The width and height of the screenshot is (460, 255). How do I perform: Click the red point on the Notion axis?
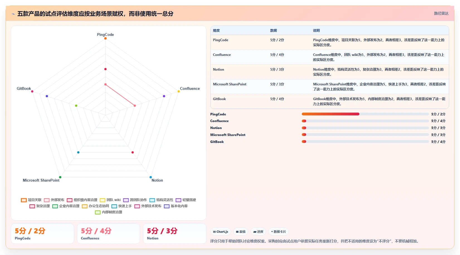point(133,152)
